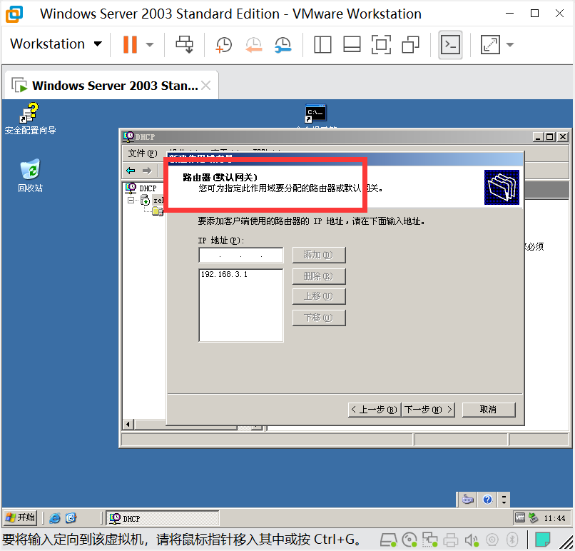This screenshot has height=551, width=575.
Task: Click the Add (添加) button
Action: click(x=319, y=255)
